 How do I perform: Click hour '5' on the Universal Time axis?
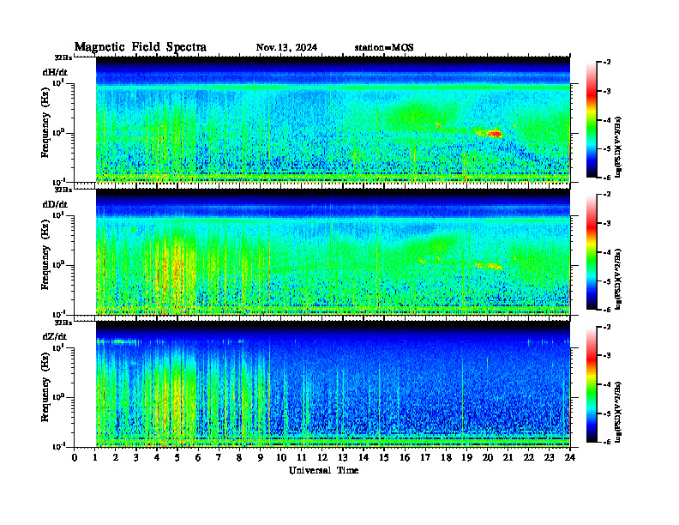pyautogui.click(x=177, y=458)
